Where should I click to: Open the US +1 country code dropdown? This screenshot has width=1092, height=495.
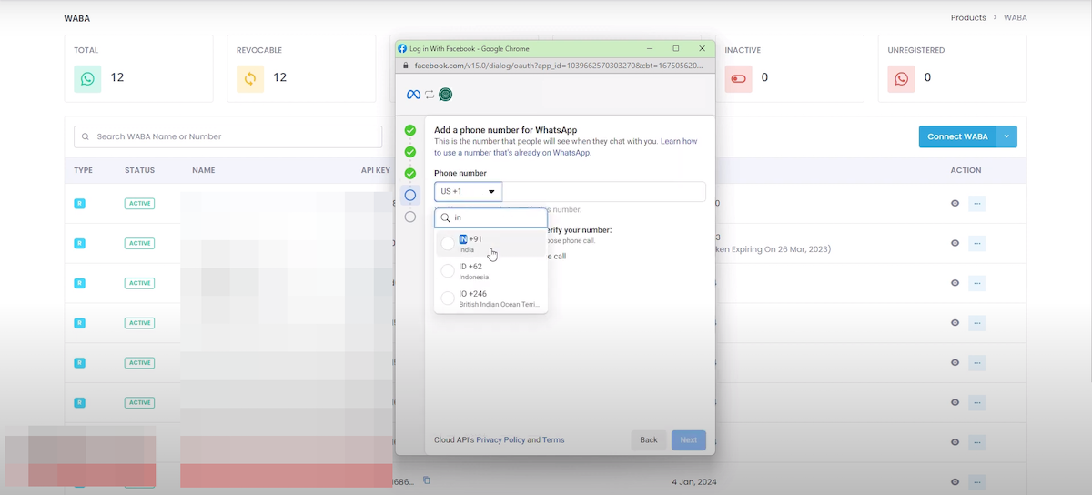(x=469, y=191)
